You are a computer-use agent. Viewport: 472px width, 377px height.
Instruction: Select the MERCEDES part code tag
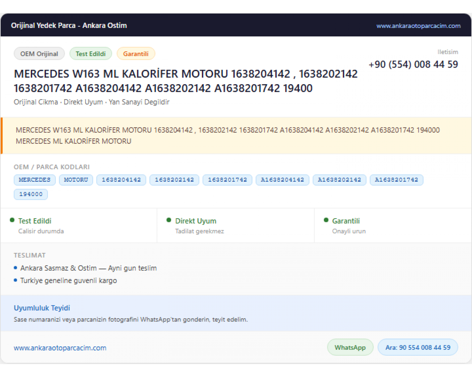pyautogui.click(x=35, y=180)
